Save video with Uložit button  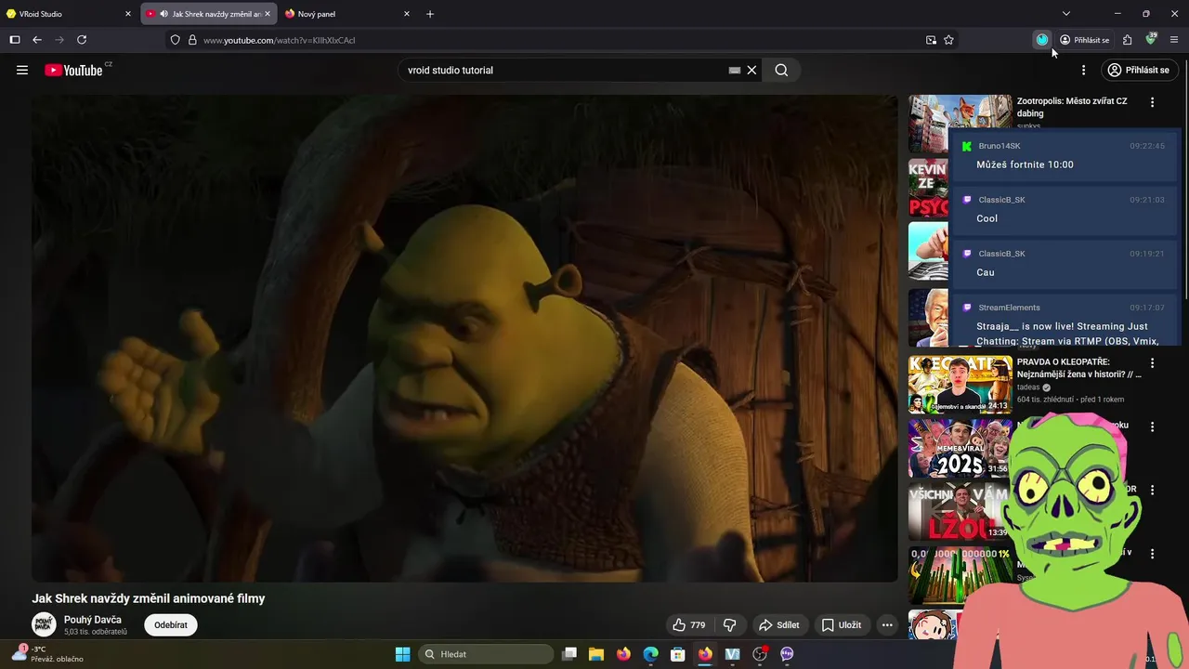click(842, 625)
